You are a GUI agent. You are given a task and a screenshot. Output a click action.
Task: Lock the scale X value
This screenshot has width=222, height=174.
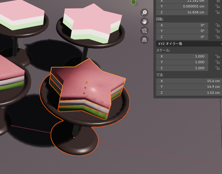tap(217, 56)
